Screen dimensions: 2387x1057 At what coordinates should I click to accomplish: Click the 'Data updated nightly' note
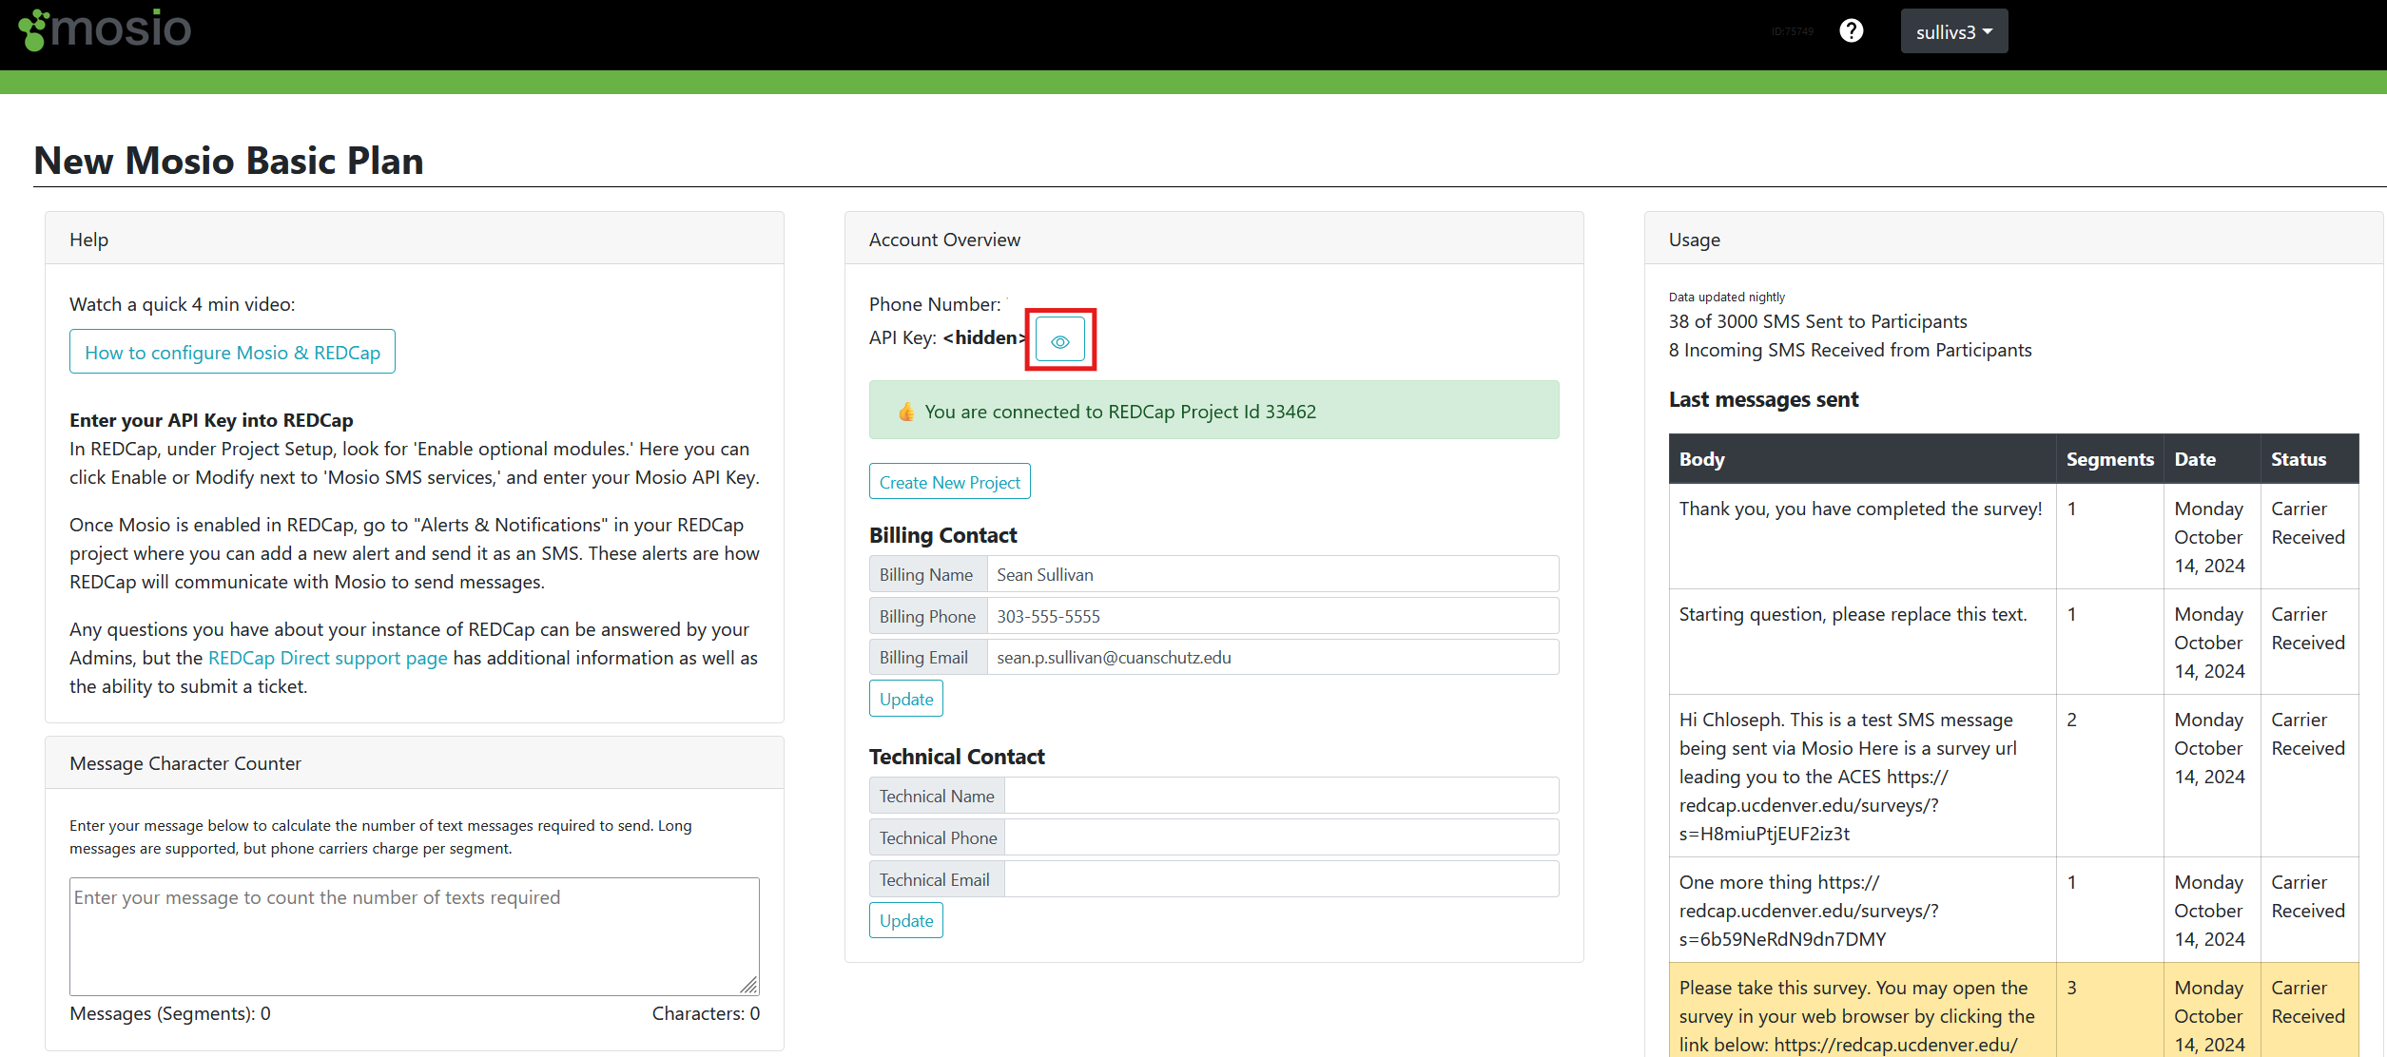[1727, 297]
